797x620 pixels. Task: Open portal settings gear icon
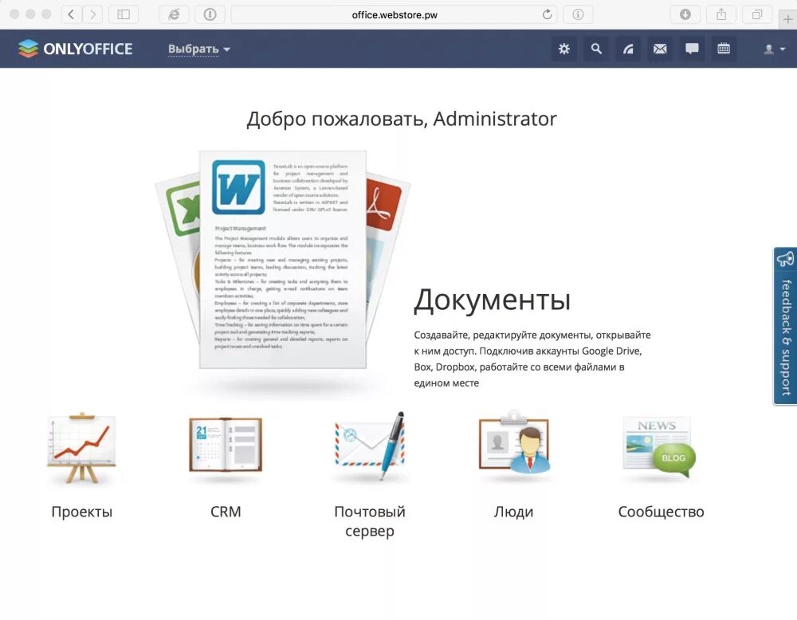[x=564, y=49]
